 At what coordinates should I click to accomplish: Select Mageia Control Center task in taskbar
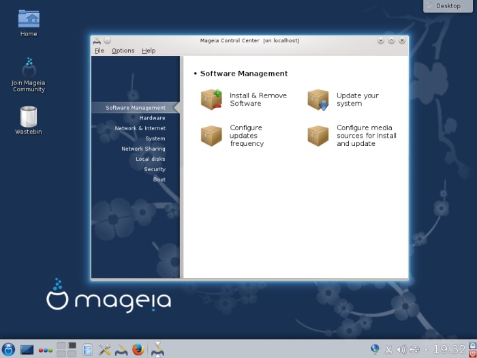pos(157,349)
